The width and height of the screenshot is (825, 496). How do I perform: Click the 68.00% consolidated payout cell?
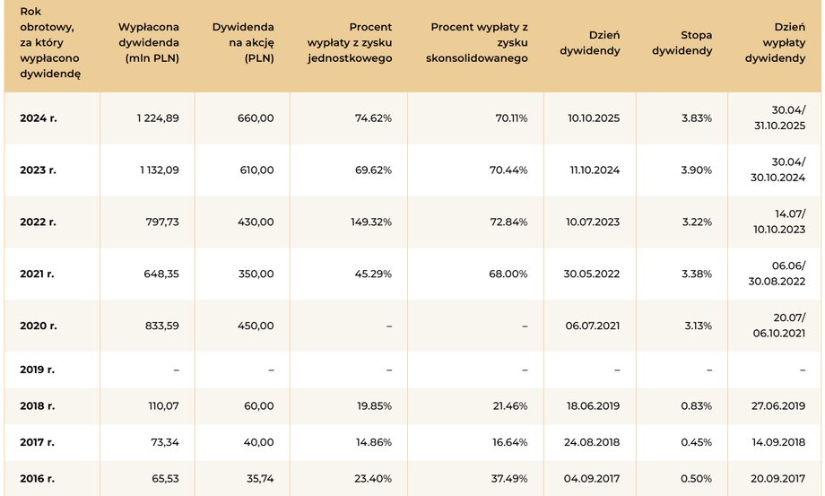point(508,274)
